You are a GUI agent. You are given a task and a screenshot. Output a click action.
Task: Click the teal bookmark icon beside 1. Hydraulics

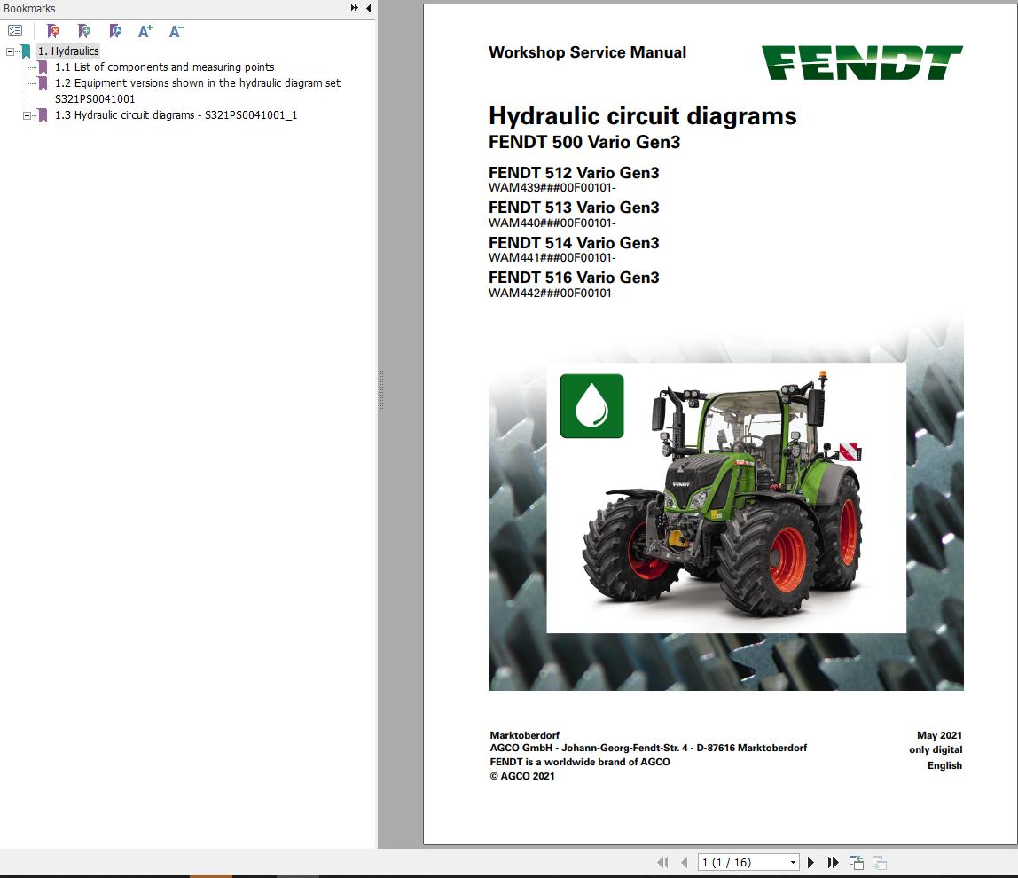pos(26,51)
